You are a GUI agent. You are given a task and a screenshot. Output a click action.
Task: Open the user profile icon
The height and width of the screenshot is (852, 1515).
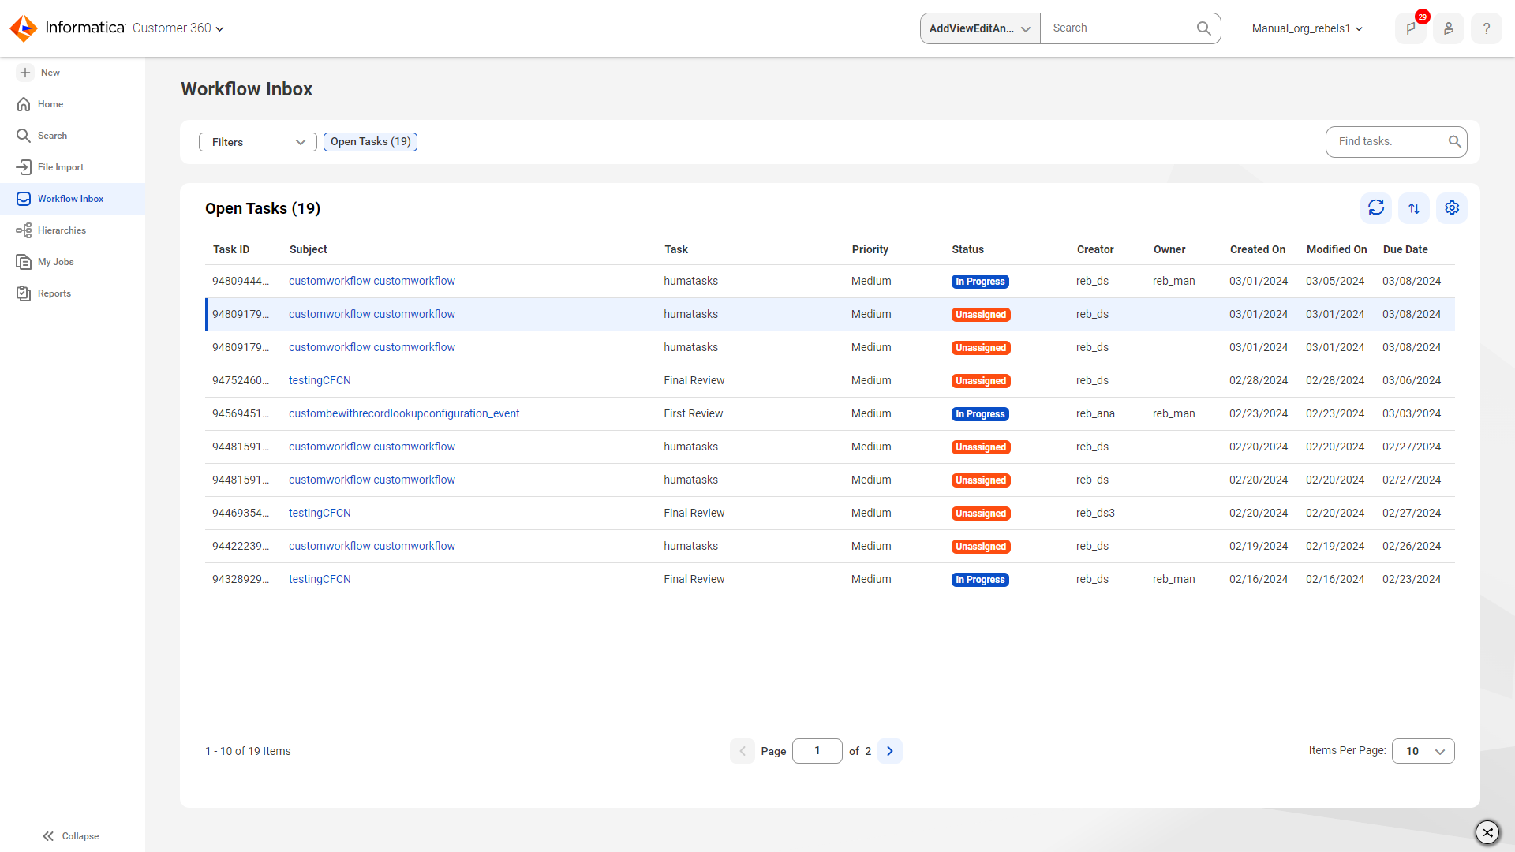[1449, 28]
